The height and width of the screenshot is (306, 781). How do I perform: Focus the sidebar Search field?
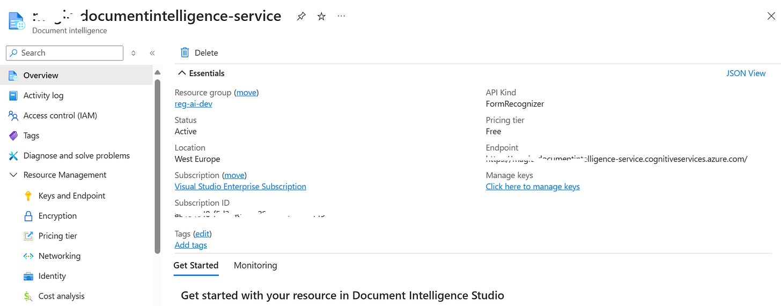[x=65, y=53]
